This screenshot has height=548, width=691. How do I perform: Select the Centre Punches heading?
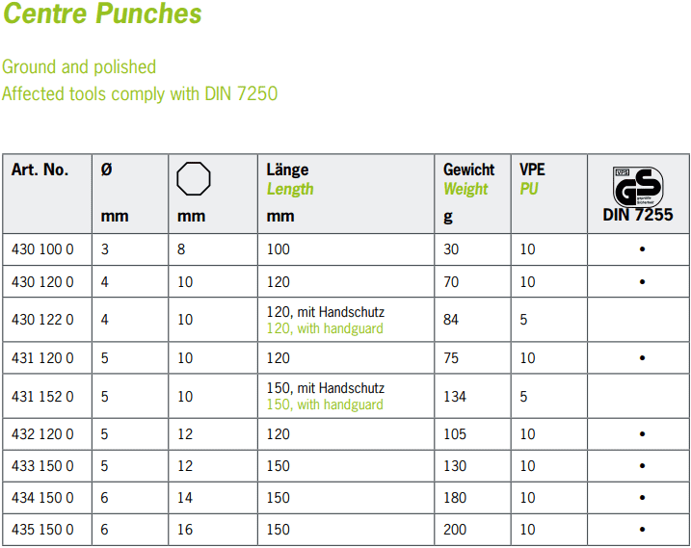pyautogui.click(x=101, y=14)
